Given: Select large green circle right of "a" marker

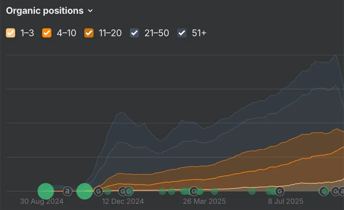Looking at the screenshot, I should click(84, 191).
